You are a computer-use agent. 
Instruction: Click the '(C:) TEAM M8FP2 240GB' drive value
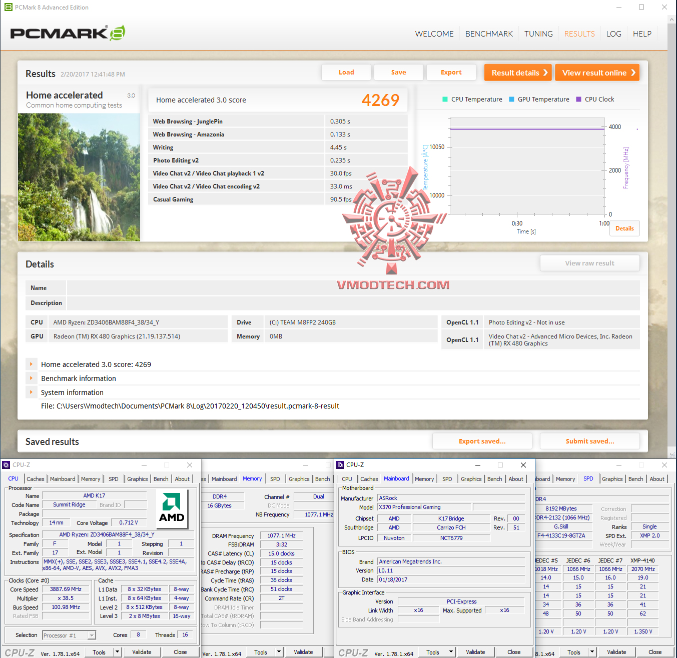303,322
